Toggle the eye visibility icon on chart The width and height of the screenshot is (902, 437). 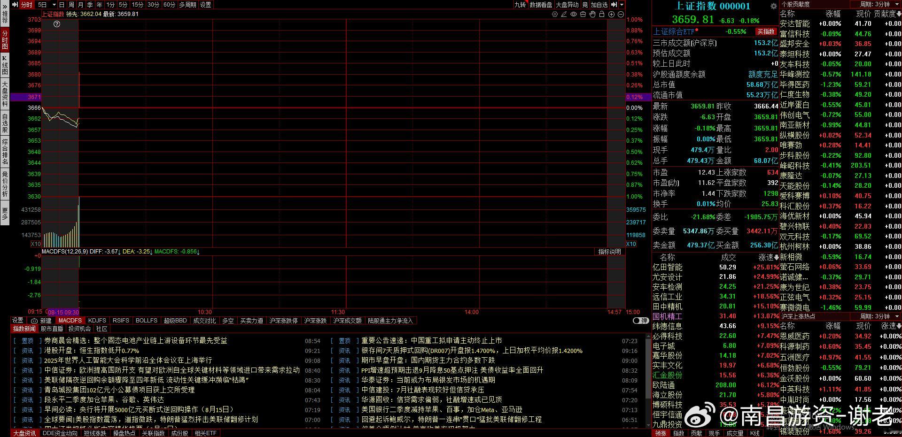pyautogui.click(x=574, y=14)
